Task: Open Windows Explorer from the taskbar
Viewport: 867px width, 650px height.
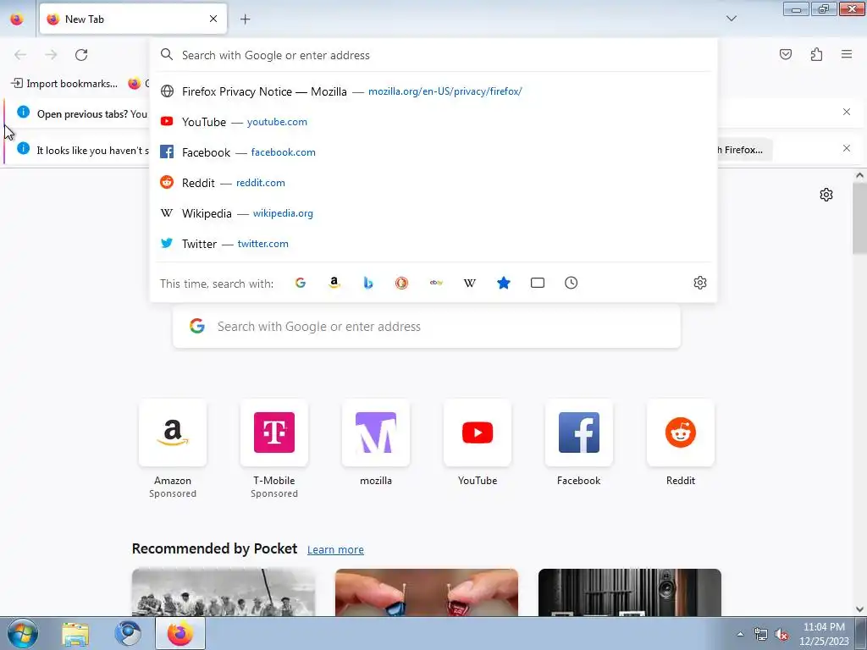Action: click(x=75, y=633)
